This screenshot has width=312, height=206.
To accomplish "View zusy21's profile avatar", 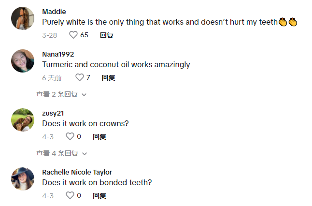I will pyautogui.click(x=23, y=120).
